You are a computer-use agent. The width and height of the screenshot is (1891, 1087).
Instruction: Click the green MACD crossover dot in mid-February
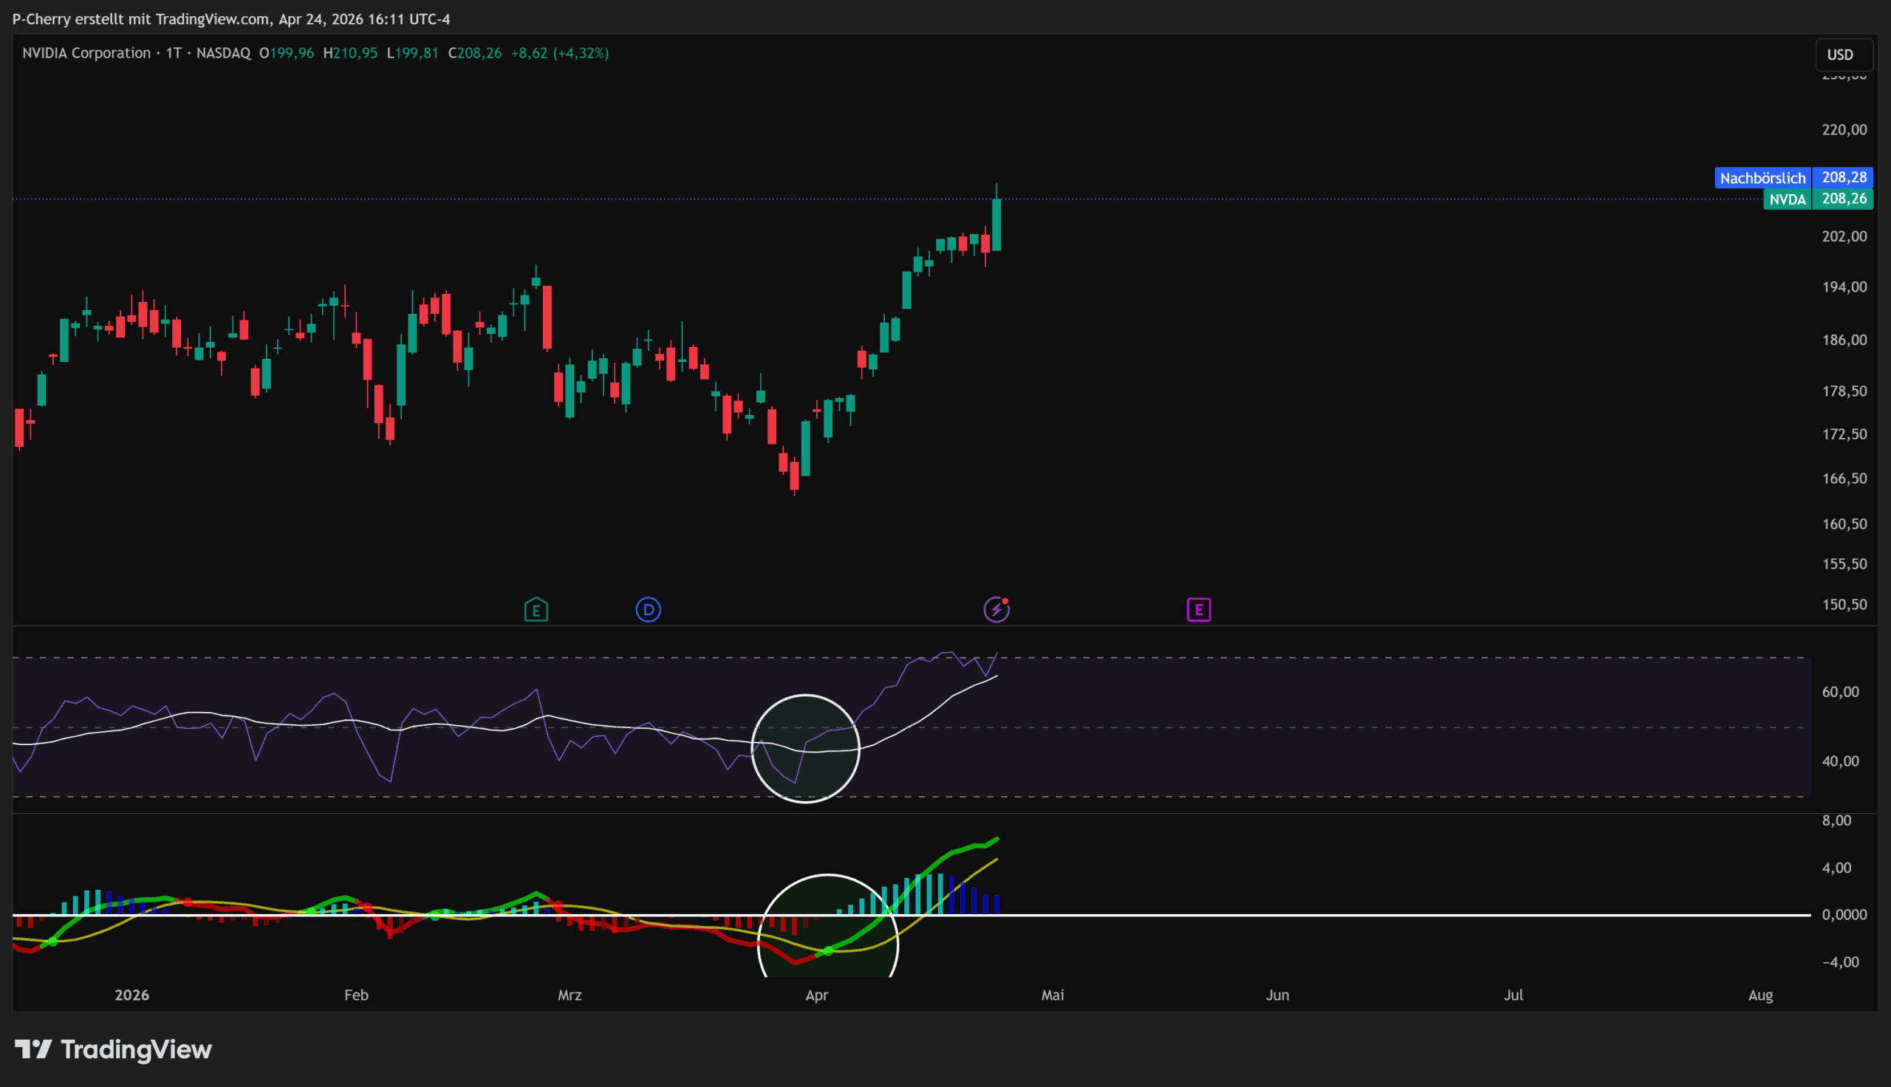click(x=435, y=916)
